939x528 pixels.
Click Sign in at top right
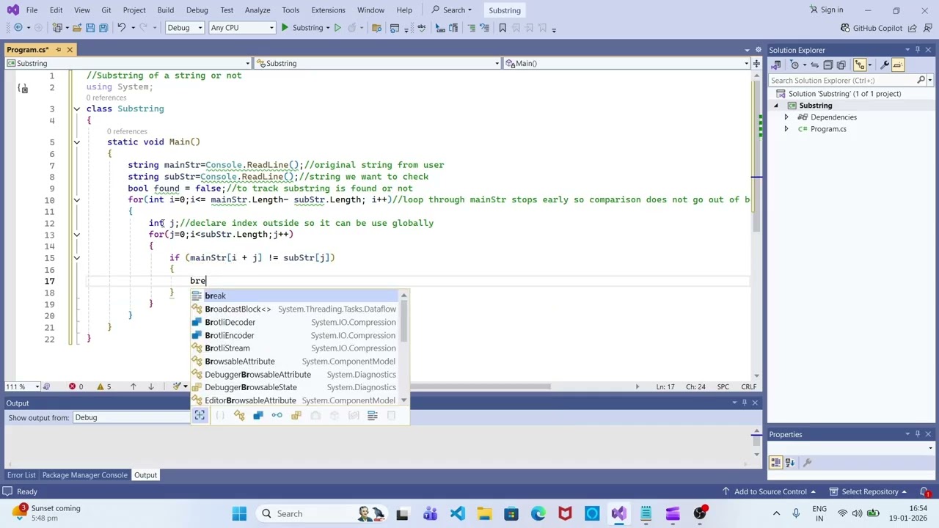[826, 10]
